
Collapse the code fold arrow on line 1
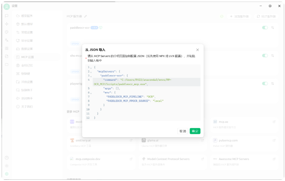click(91, 68)
